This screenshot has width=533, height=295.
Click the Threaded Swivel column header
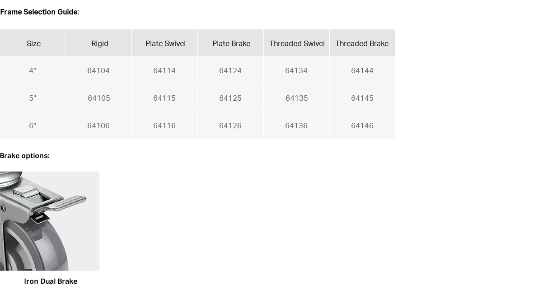297,43
